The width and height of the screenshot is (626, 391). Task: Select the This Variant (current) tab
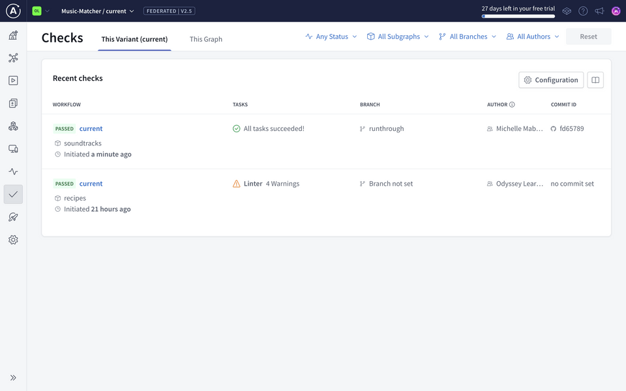134,39
